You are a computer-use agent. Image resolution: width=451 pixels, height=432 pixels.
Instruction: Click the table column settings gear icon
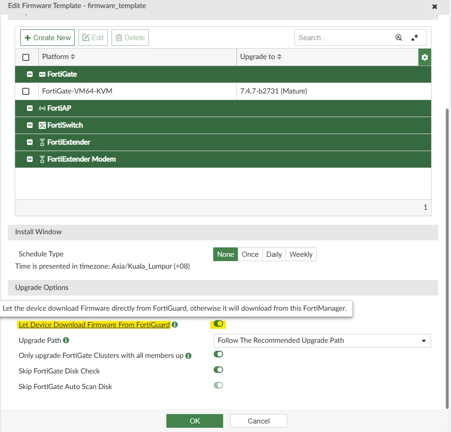pos(425,57)
